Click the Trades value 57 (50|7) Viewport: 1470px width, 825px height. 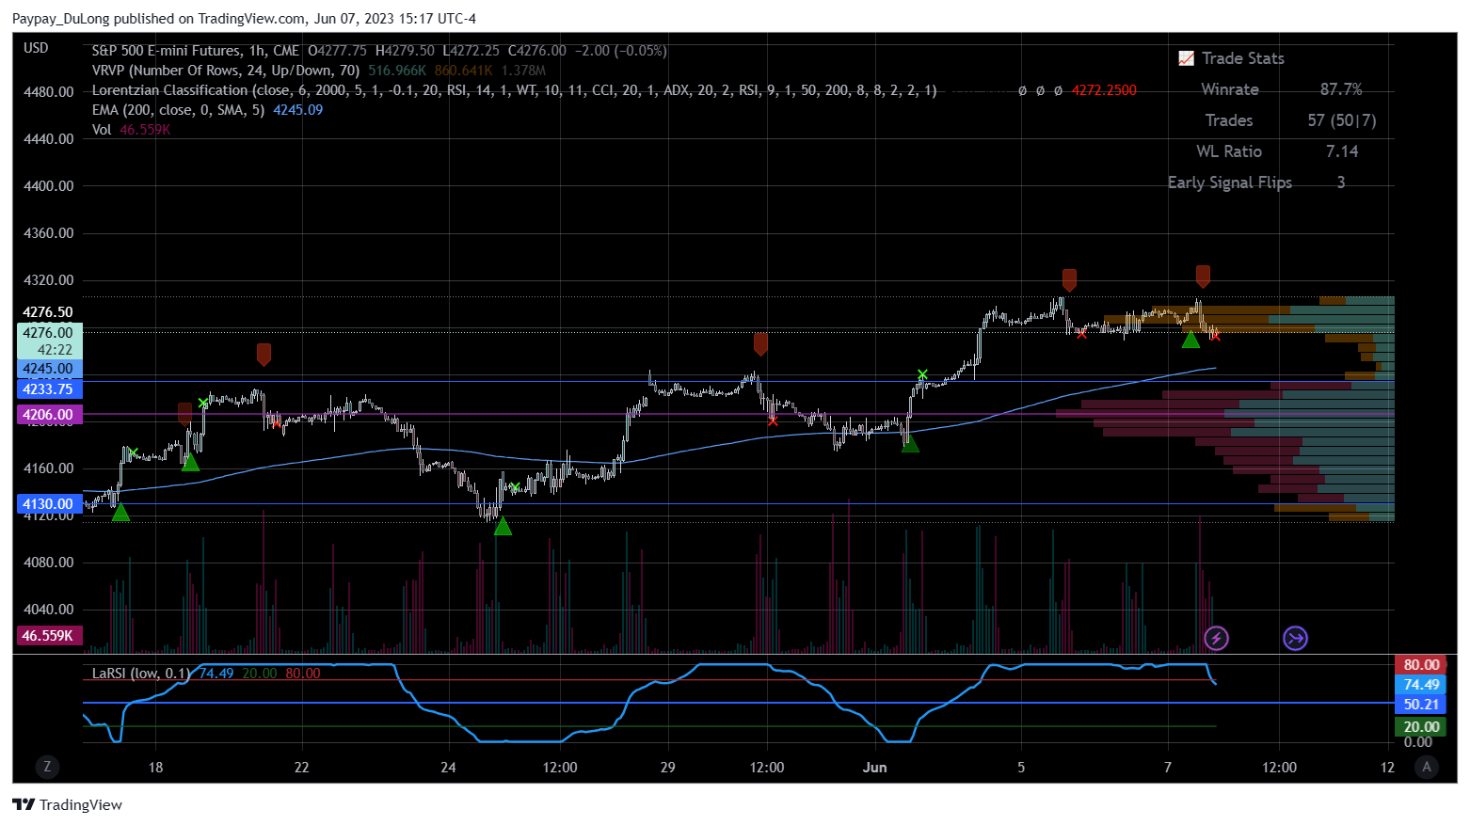click(x=1341, y=120)
